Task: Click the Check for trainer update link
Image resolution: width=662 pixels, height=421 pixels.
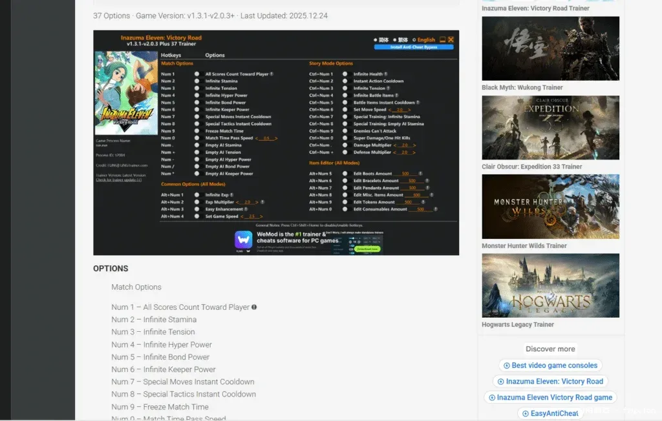Action: [119, 180]
